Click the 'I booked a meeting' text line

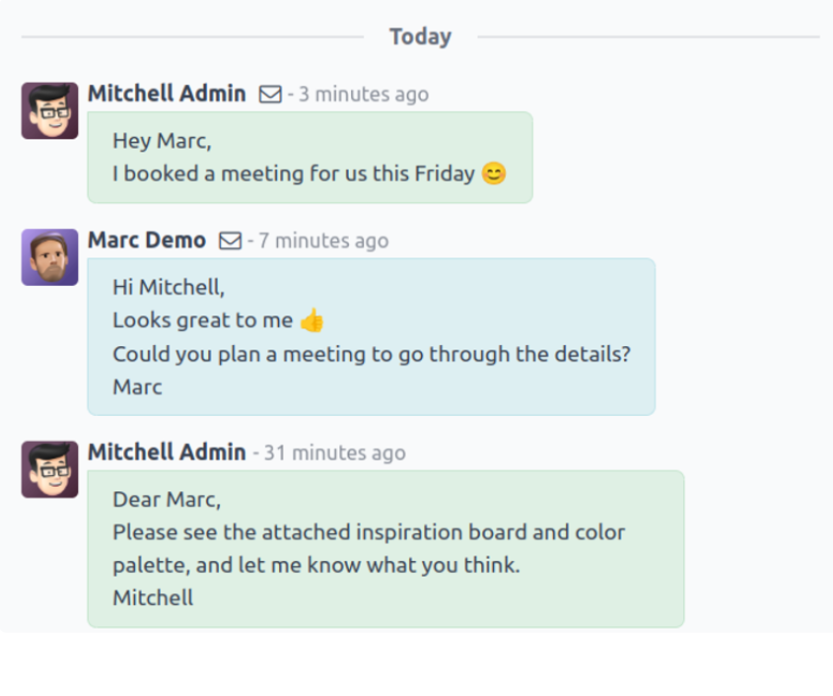[x=293, y=174]
